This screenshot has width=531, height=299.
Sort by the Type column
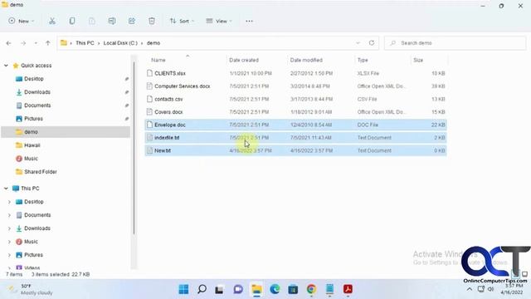pyautogui.click(x=363, y=60)
